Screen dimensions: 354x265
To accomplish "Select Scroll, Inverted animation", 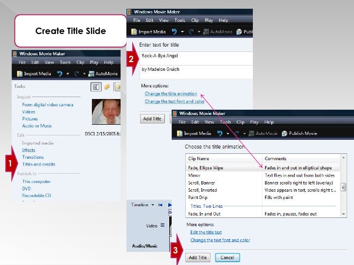I will (x=263, y=190).
